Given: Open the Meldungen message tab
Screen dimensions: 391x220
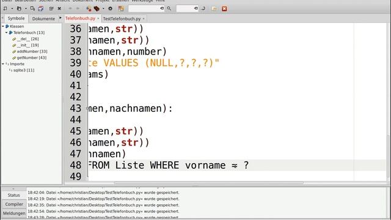Looking at the screenshot, I should [14, 213].
